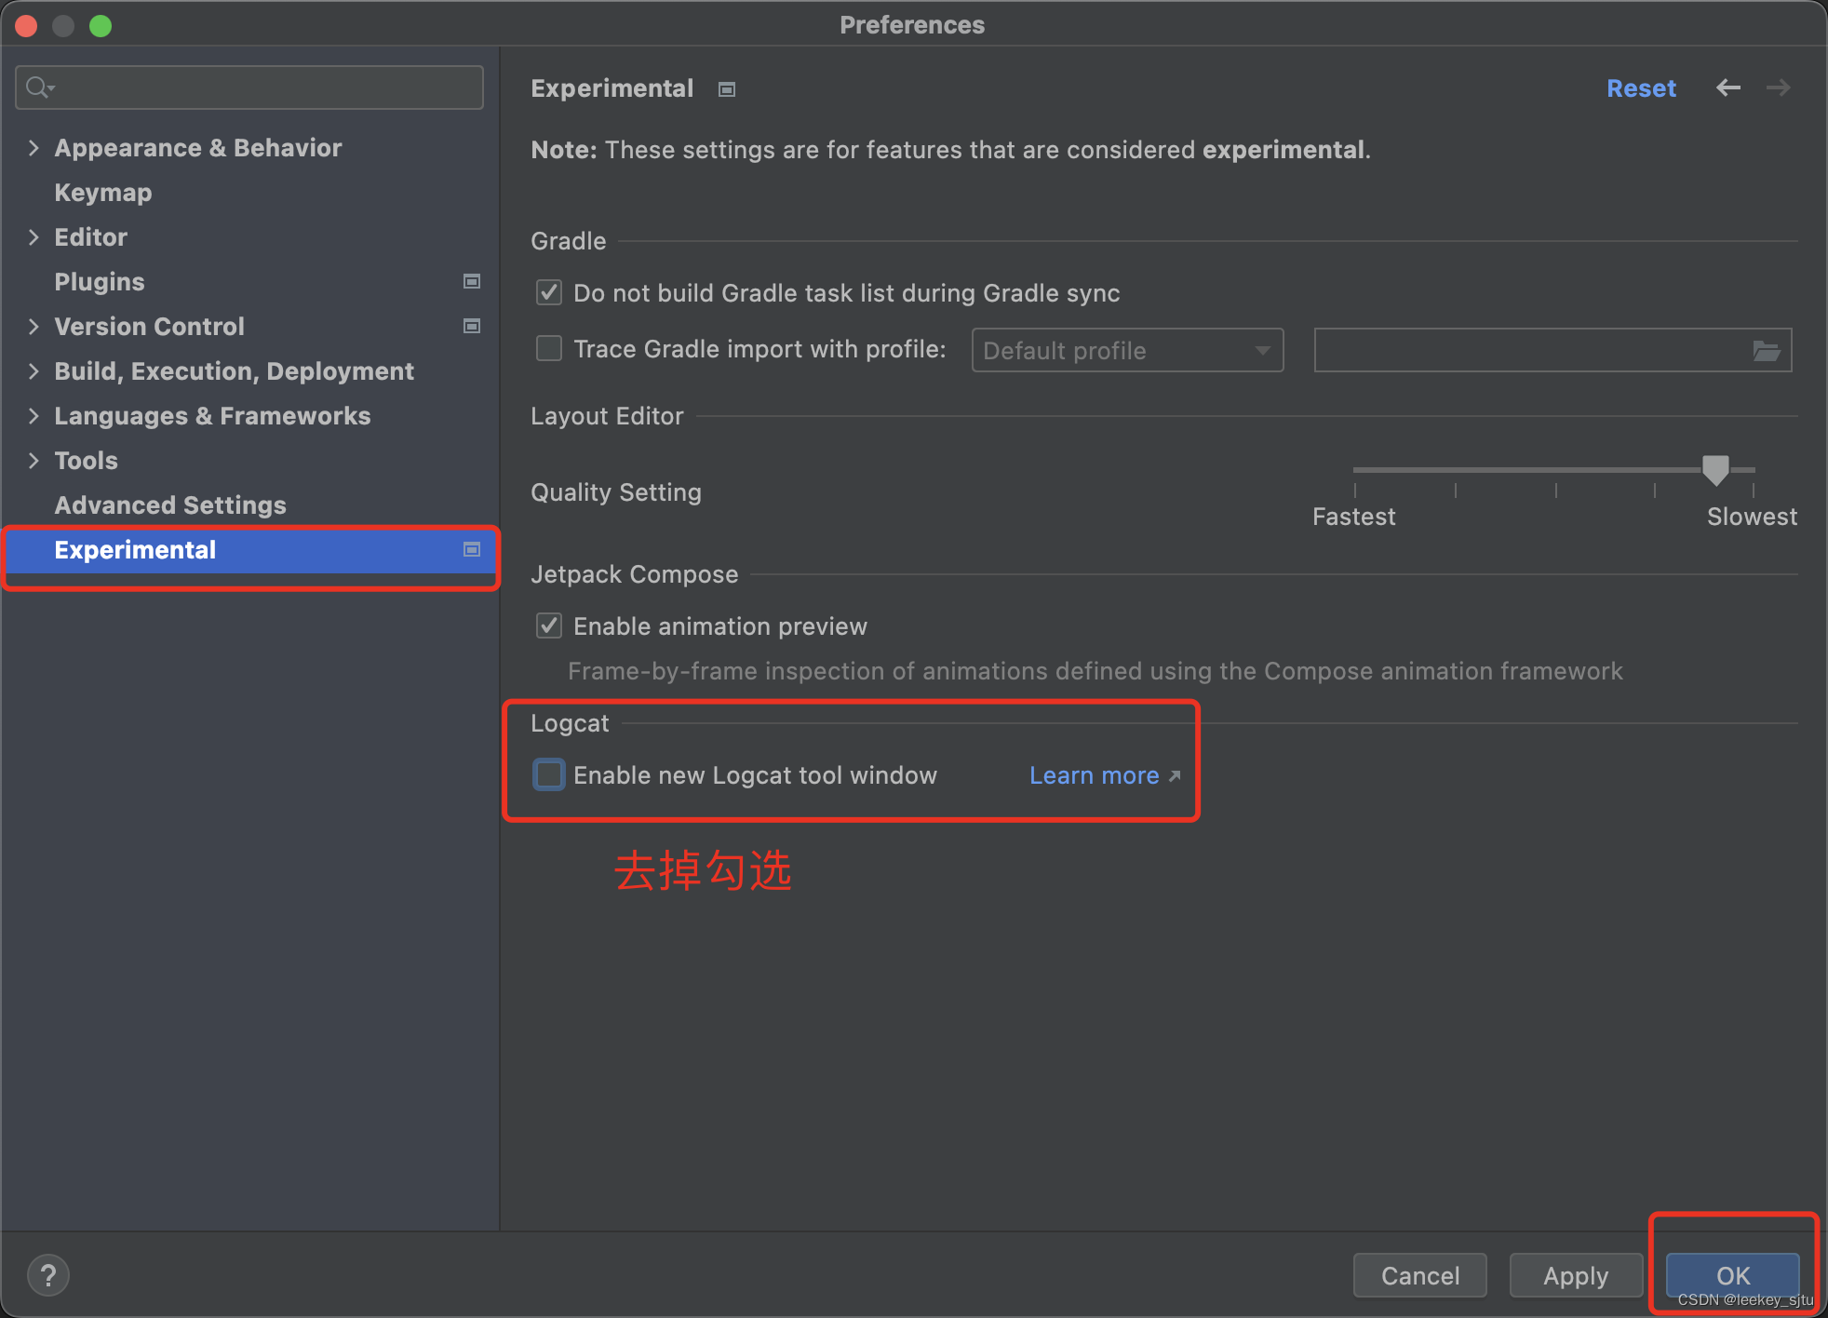Viewport: 1828px width, 1318px height.
Task: Expand the Build, Execution, Deployment tree
Action: pos(34,370)
